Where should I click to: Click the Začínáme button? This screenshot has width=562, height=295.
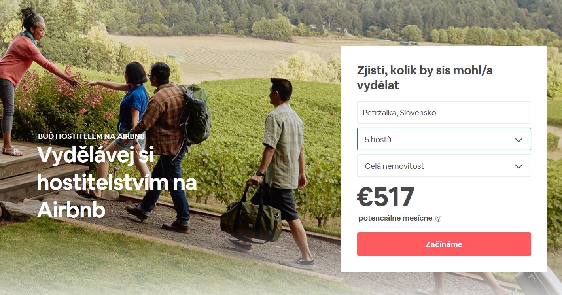tap(444, 244)
